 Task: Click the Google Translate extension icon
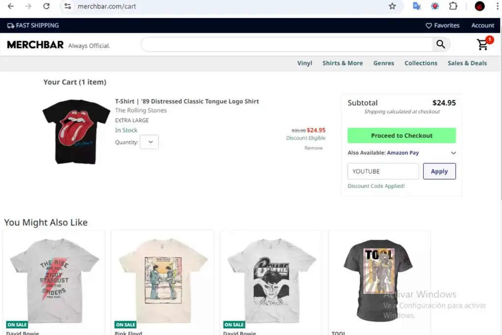[x=417, y=6]
